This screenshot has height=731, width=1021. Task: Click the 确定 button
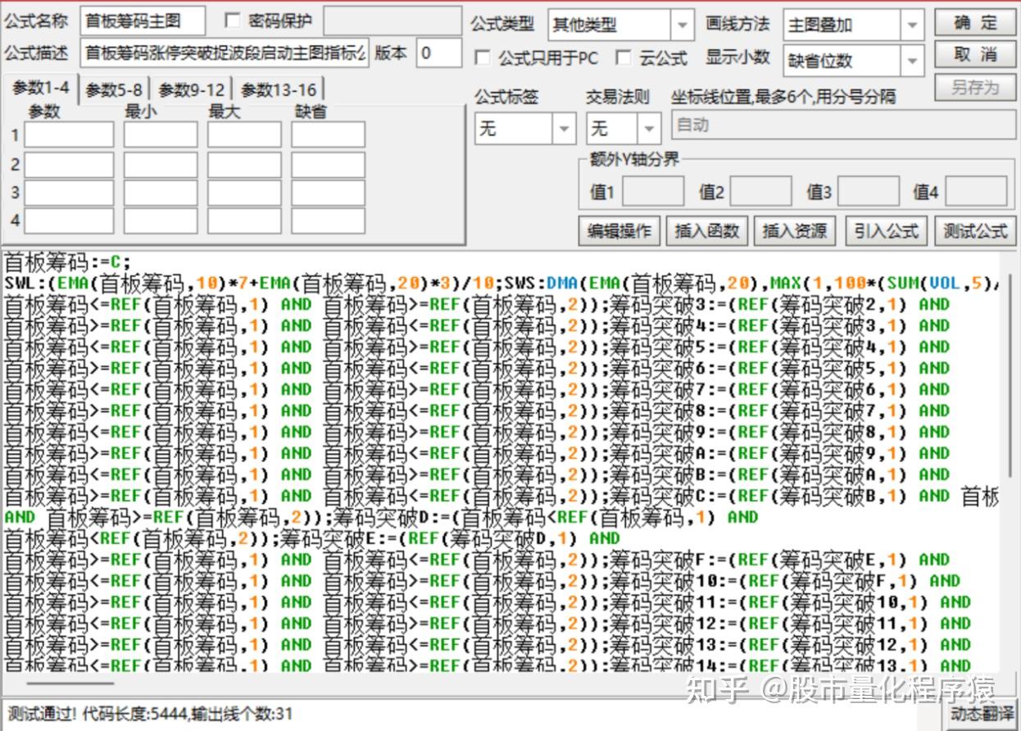[x=975, y=22]
